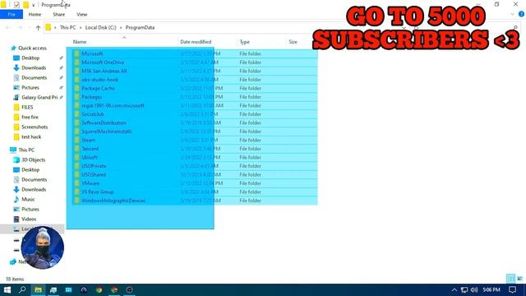
Task: Select the VS Revo Group folder
Action: click(x=98, y=192)
